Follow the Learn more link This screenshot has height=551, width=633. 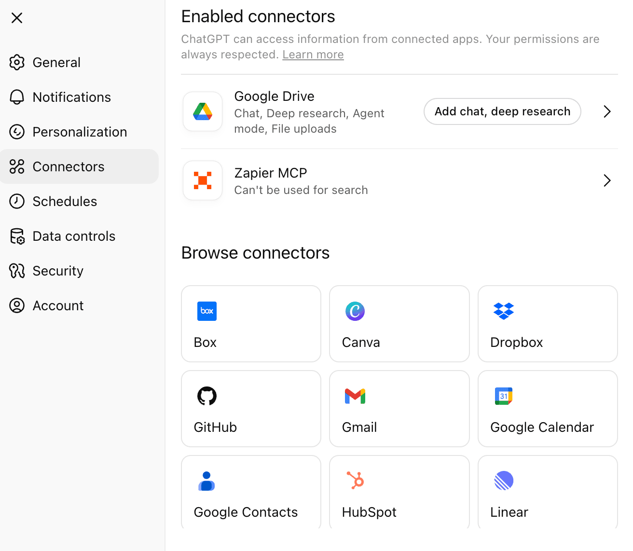313,55
